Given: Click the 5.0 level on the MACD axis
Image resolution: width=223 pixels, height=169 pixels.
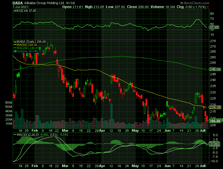Looking at the screenshot, I should click(215, 135).
